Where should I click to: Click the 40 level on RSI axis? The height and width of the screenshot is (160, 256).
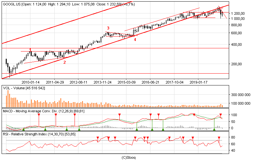pyautogui.click(x=233, y=150)
